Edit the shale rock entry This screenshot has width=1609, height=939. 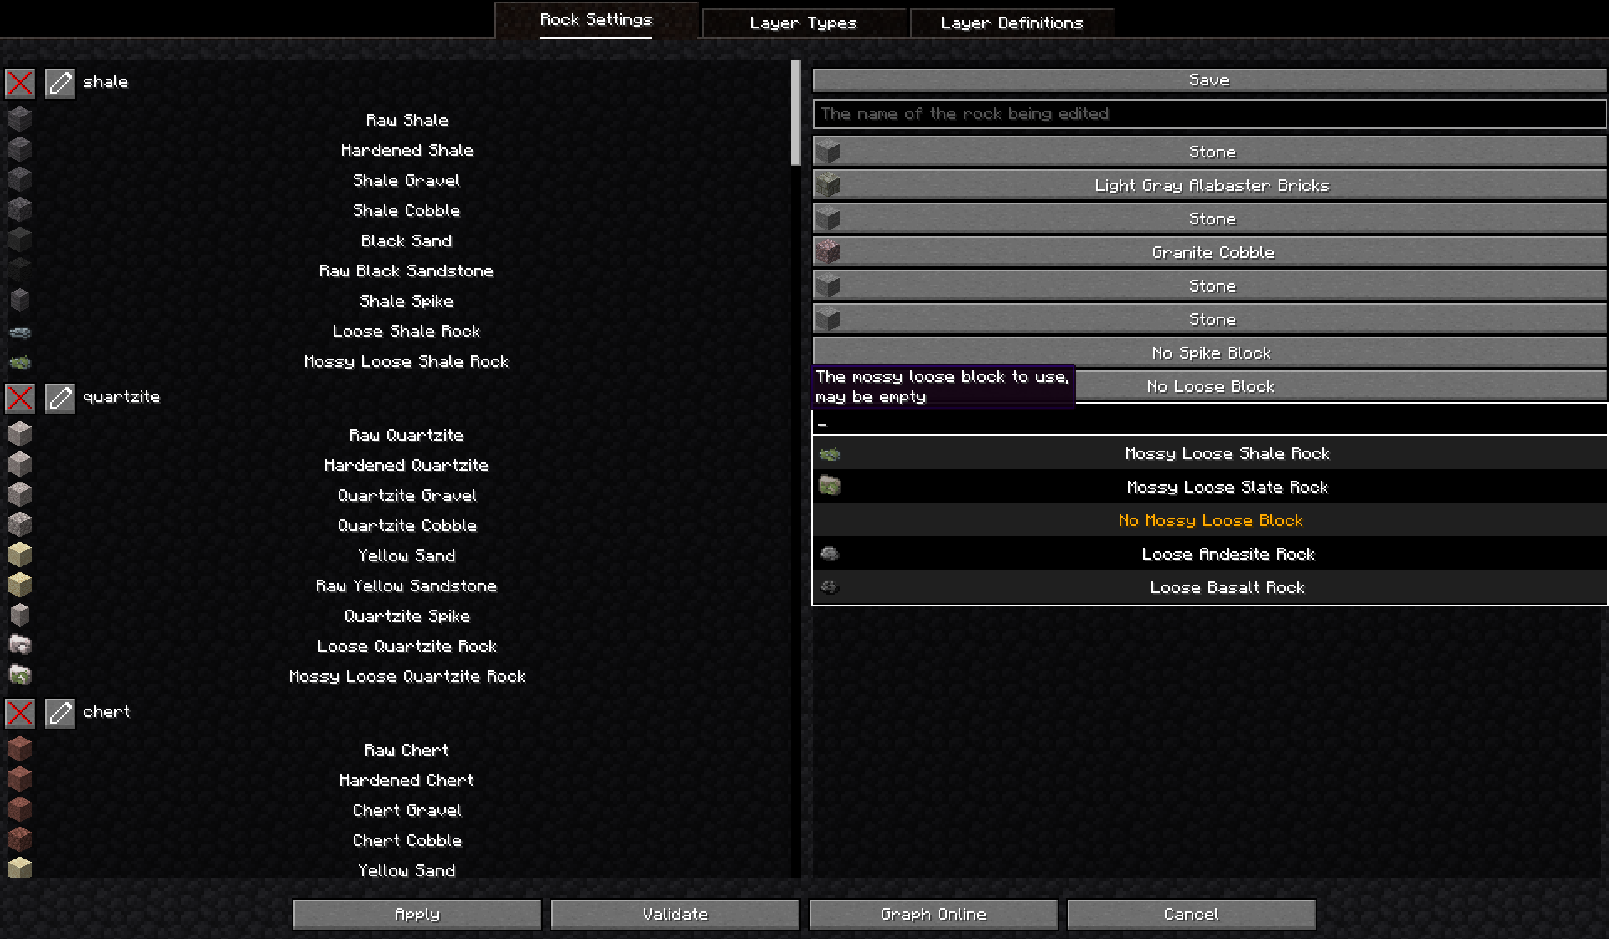[x=60, y=83]
